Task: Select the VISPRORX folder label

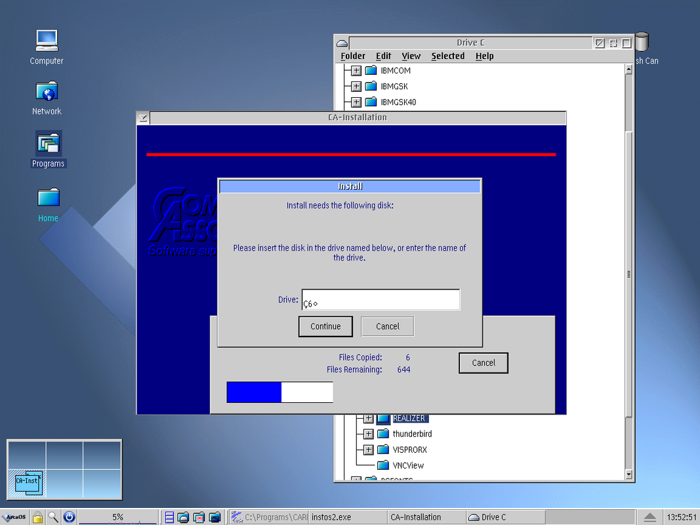Action: pos(410,449)
